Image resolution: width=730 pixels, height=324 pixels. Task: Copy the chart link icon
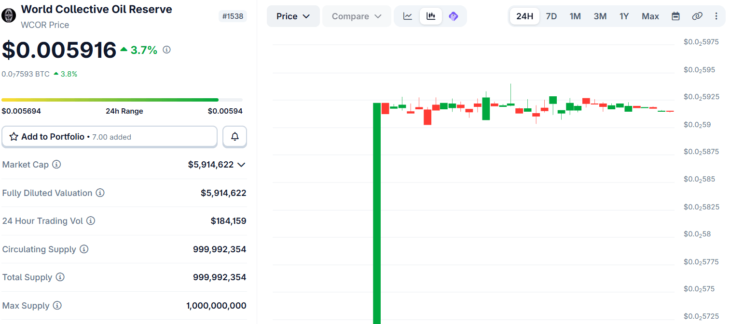coord(697,16)
